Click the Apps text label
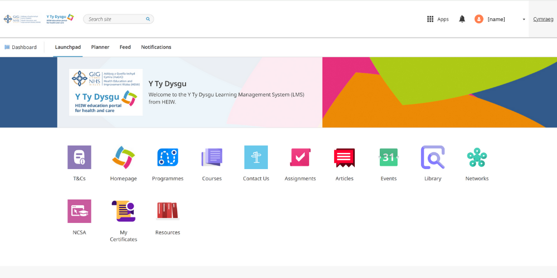Image resolution: width=557 pixels, height=278 pixels. pyautogui.click(x=443, y=19)
